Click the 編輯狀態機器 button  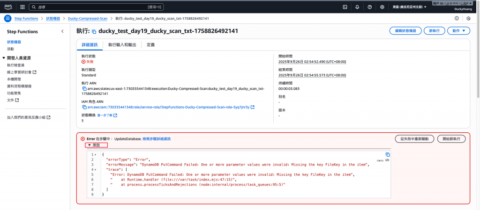[405, 31]
